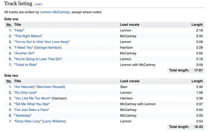Open "You've Got to Hide Your Love Away"

42,42
